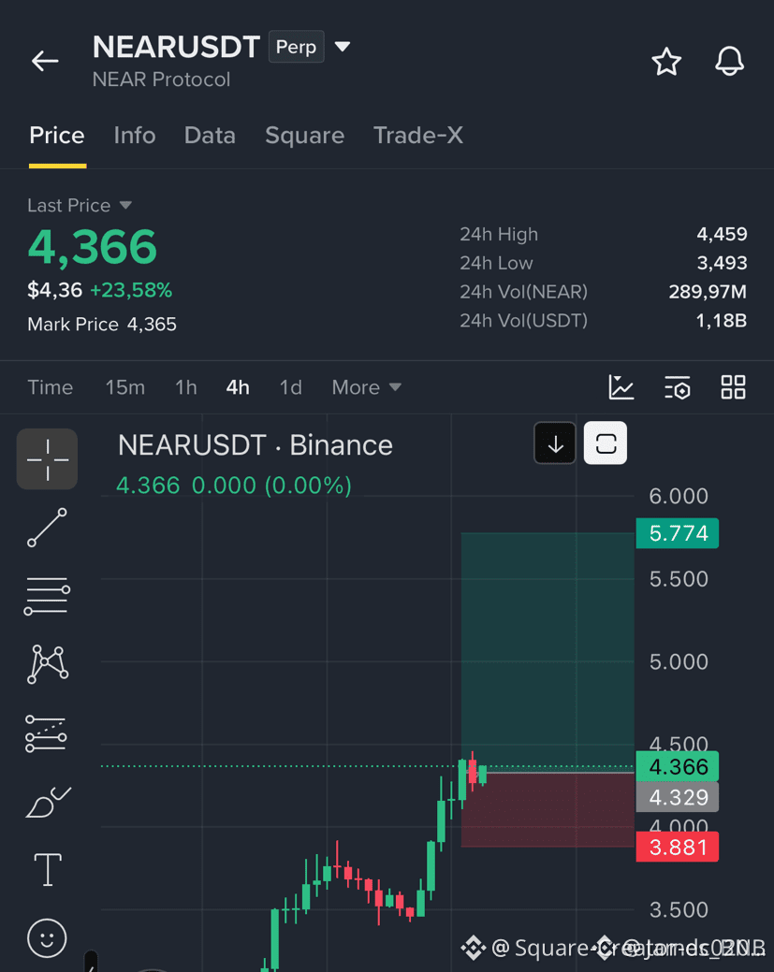
Task: Toggle fullscreen chart view button
Action: tap(606, 443)
